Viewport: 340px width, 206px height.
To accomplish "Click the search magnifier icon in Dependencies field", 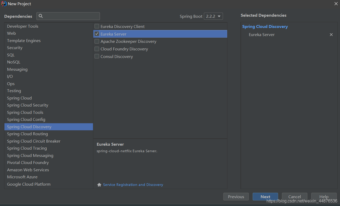I will [x=41, y=16].
